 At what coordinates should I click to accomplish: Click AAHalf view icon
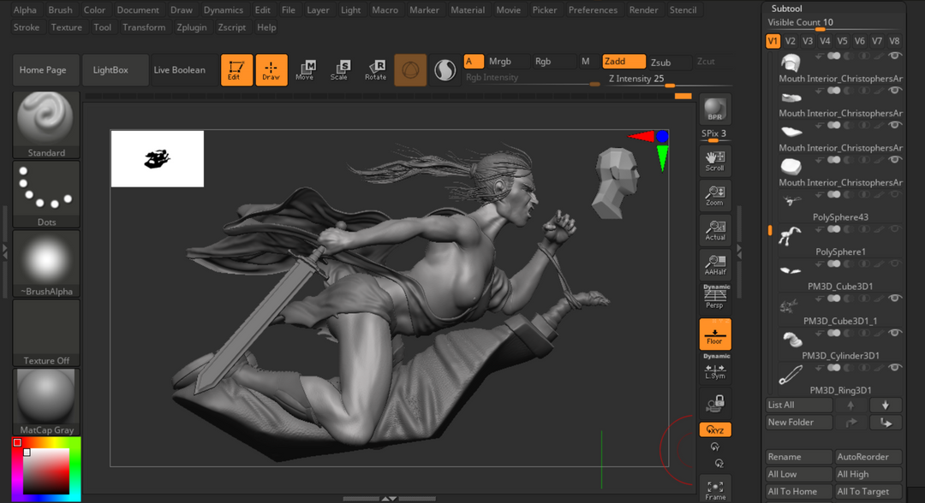715,264
